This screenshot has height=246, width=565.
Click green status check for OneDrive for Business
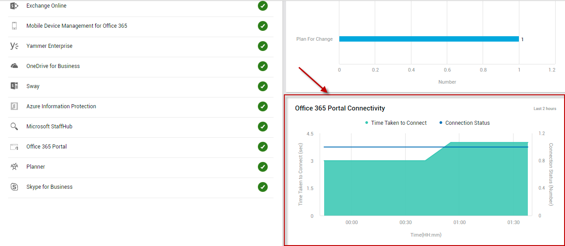(x=263, y=66)
